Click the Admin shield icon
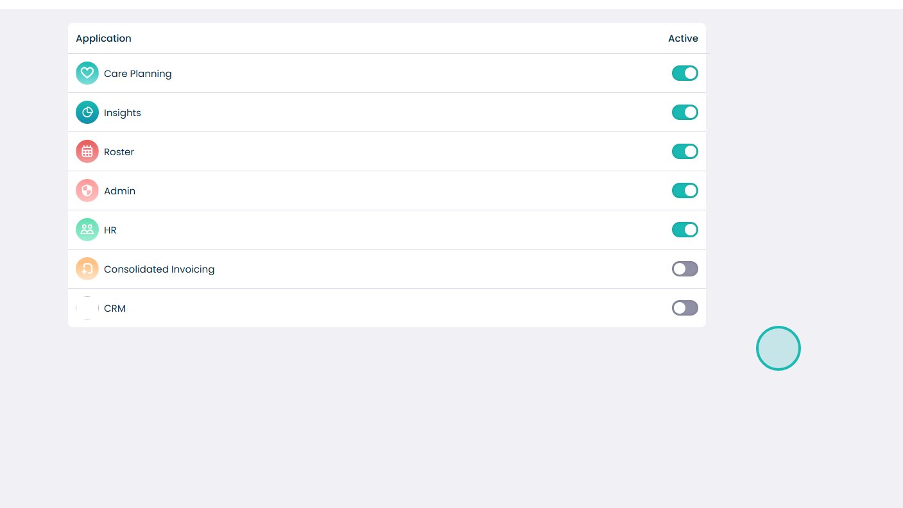This screenshot has height=508, width=903. [x=87, y=190]
